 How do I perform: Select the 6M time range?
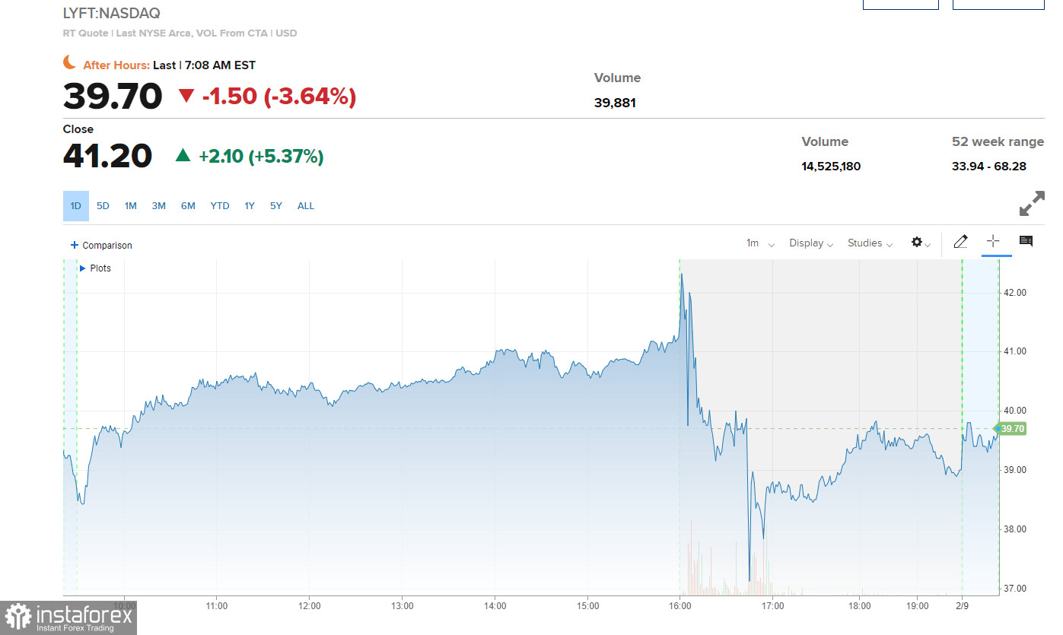point(188,206)
